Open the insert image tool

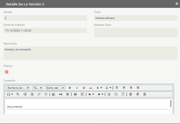coord(53,94)
